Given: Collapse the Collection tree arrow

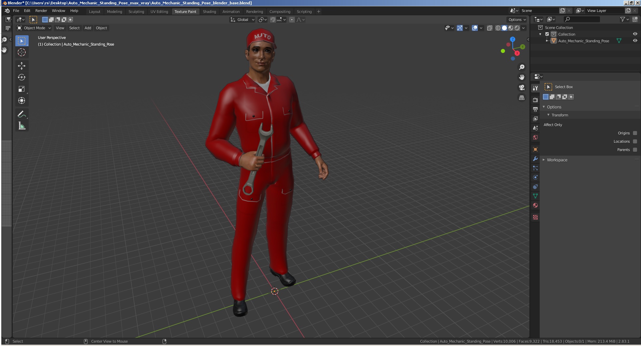Looking at the screenshot, I should click(540, 34).
